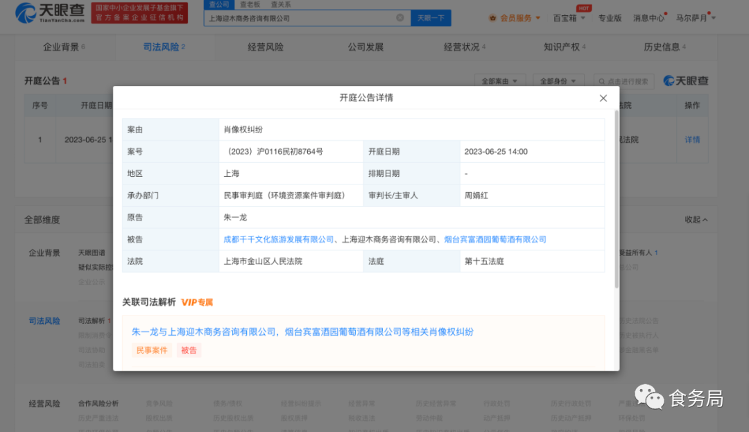This screenshot has width=749, height=432.
Task: Click the VIP专属 badge
Action: click(197, 302)
